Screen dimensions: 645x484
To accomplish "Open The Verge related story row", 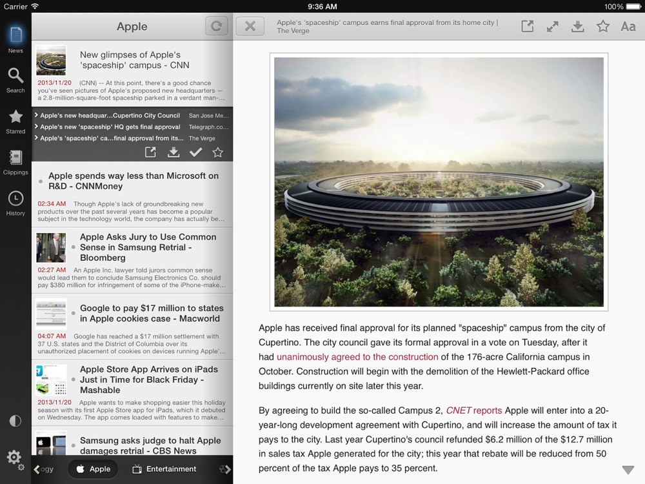I will point(132,138).
